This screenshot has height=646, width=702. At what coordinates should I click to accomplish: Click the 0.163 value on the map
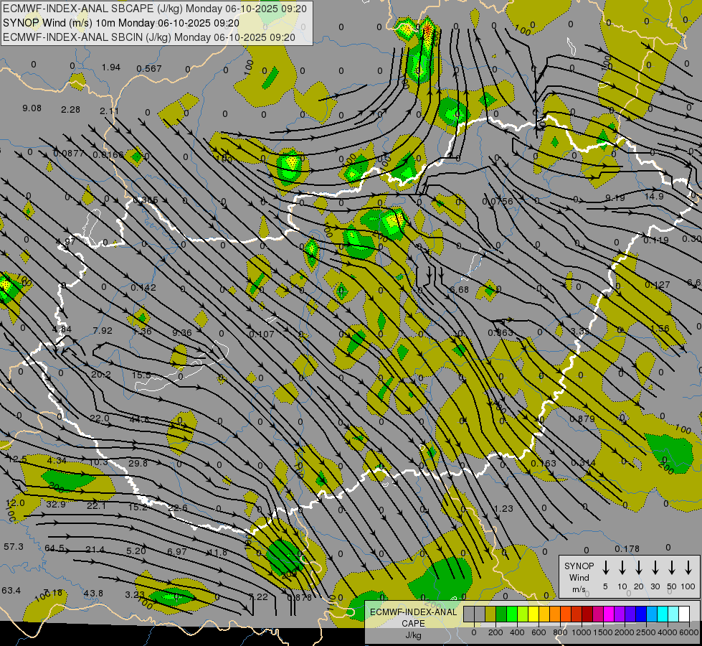click(x=544, y=463)
